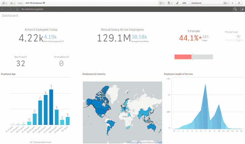Open the selections tool icon
245x144 pixels.
[242, 9]
